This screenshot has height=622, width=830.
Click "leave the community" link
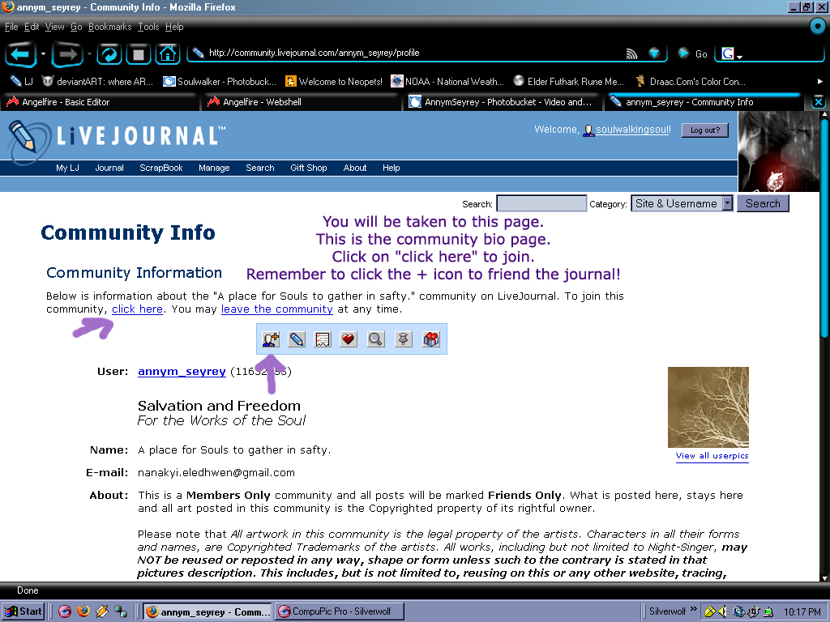(x=277, y=309)
